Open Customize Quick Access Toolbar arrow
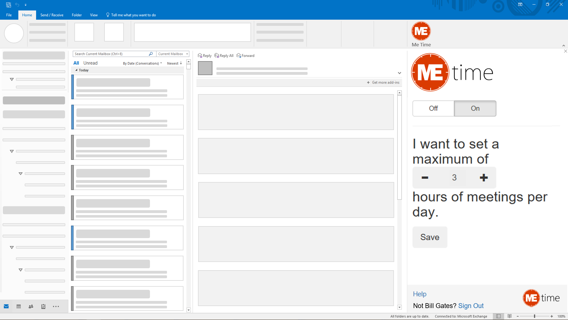568x320 pixels. [26, 5]
